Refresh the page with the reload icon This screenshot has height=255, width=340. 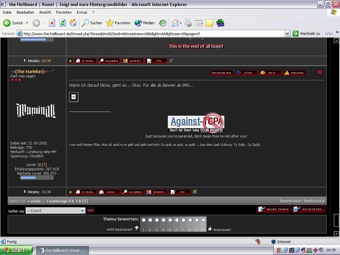coord(62,23)
